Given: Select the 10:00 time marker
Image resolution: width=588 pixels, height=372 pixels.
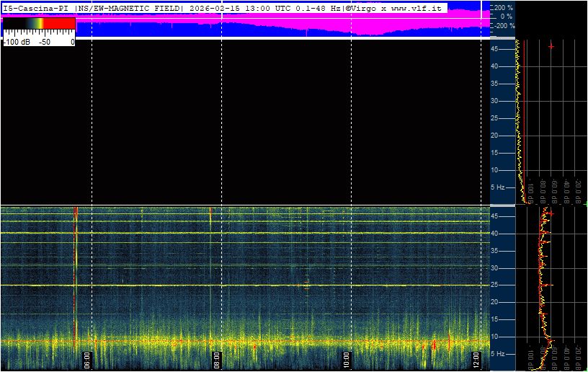Looking at the screenshot, I should [347, 358].
